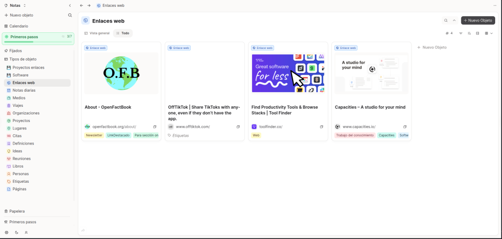Viewport: 502px width, 239px height.
Task: Collapse header with the up chevron
Action: pyautogui.click(x=454, y=21)
